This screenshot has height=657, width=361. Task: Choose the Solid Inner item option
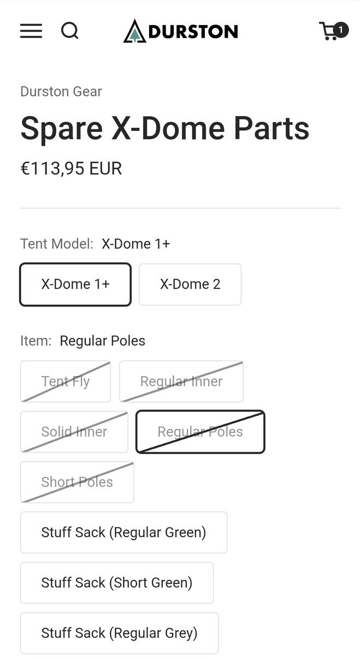74,432
